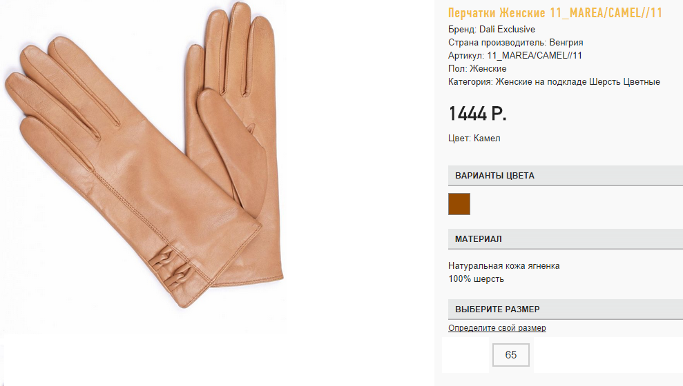Expand the 'ВАРИАНТЫ ЦВЕТА' section header
The width and height of the screenshot is (683, 386).
(566, 176)
